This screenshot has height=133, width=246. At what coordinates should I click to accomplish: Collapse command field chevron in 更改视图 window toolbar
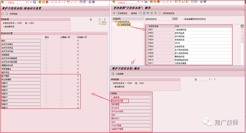tap(142, 2)
